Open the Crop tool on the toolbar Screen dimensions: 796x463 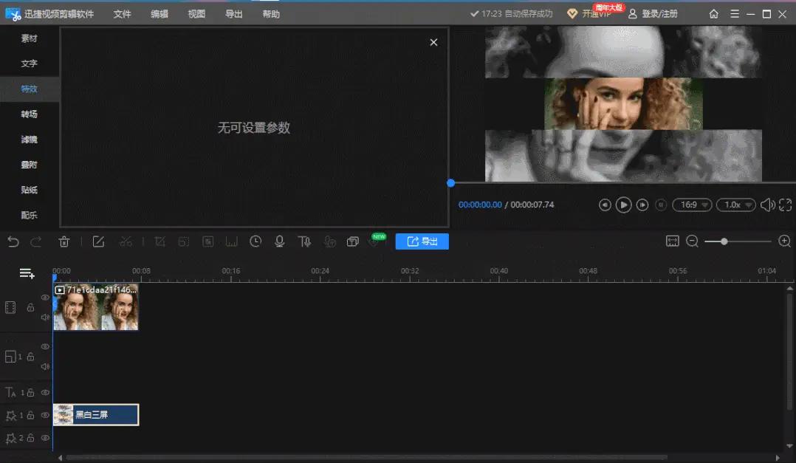(x=158, y=241)
